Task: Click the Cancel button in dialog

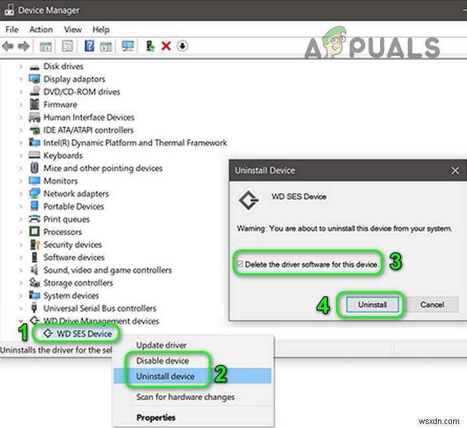Action: click(x=432, y=304)
